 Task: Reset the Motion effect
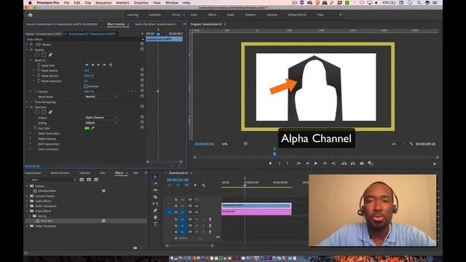[x=142, y=44]
